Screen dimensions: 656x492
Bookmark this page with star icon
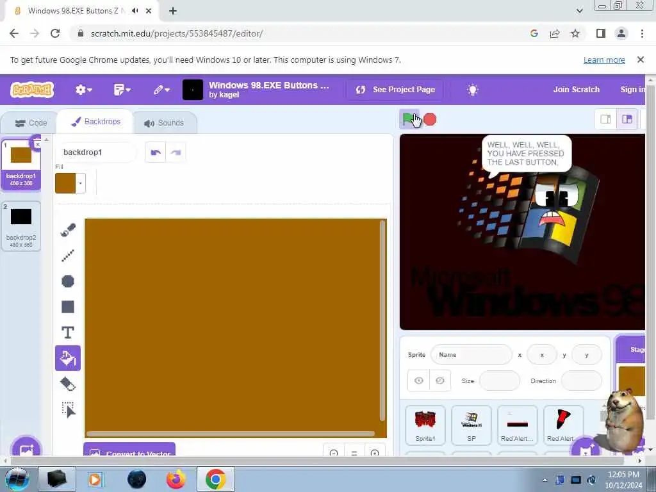(x=575, y=33)
